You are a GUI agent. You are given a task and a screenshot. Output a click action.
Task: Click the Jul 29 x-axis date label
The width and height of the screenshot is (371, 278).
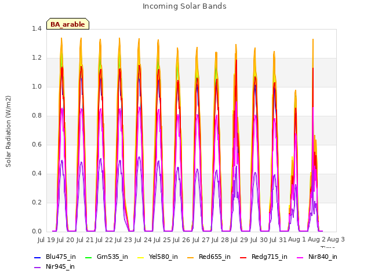(x=239, y=240)
